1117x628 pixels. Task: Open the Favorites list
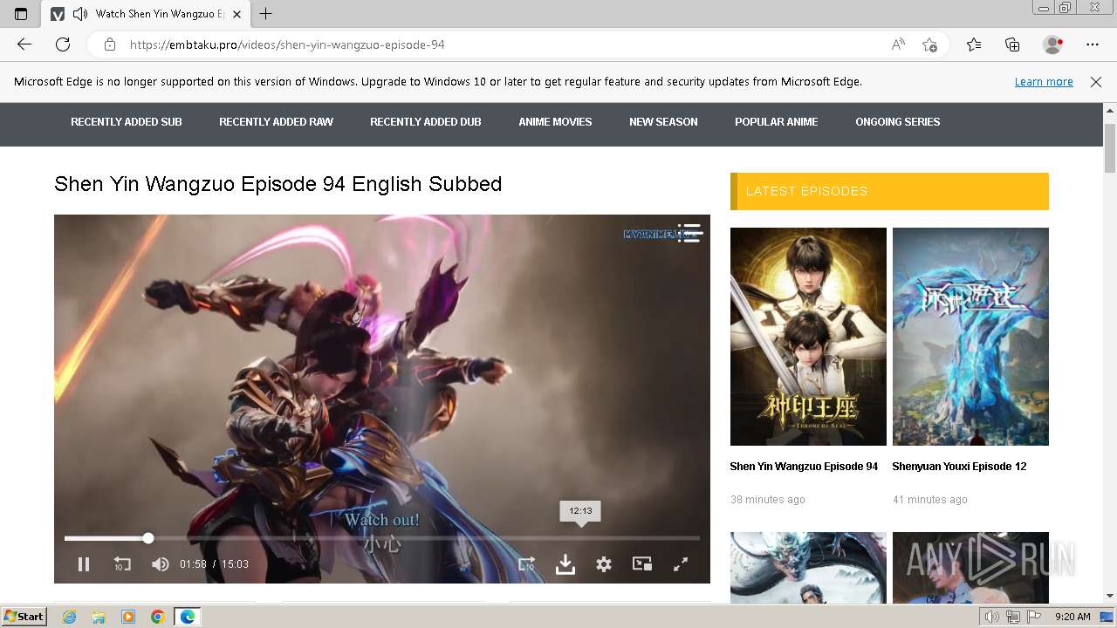[x=974, y=44]
